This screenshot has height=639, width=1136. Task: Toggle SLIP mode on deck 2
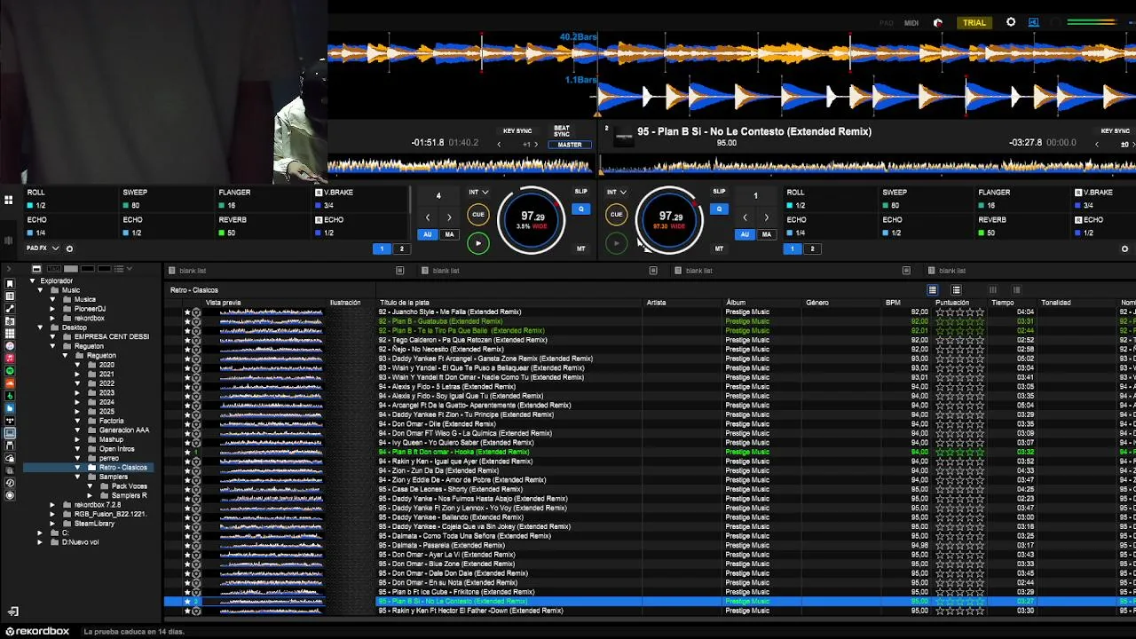719,192
